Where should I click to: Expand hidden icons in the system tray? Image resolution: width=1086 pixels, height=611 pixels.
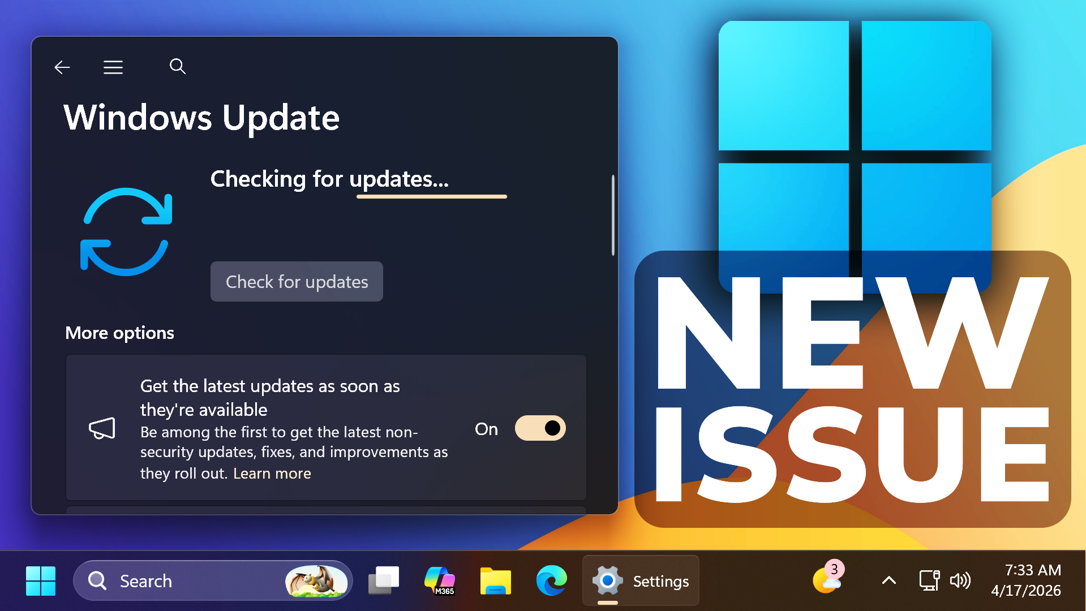pos(888,580)
